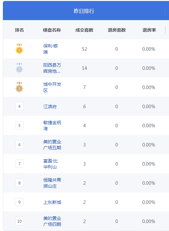Click the gold rank 1 medal icon
This screenshot has width=169, height=231.
point(19,49)
